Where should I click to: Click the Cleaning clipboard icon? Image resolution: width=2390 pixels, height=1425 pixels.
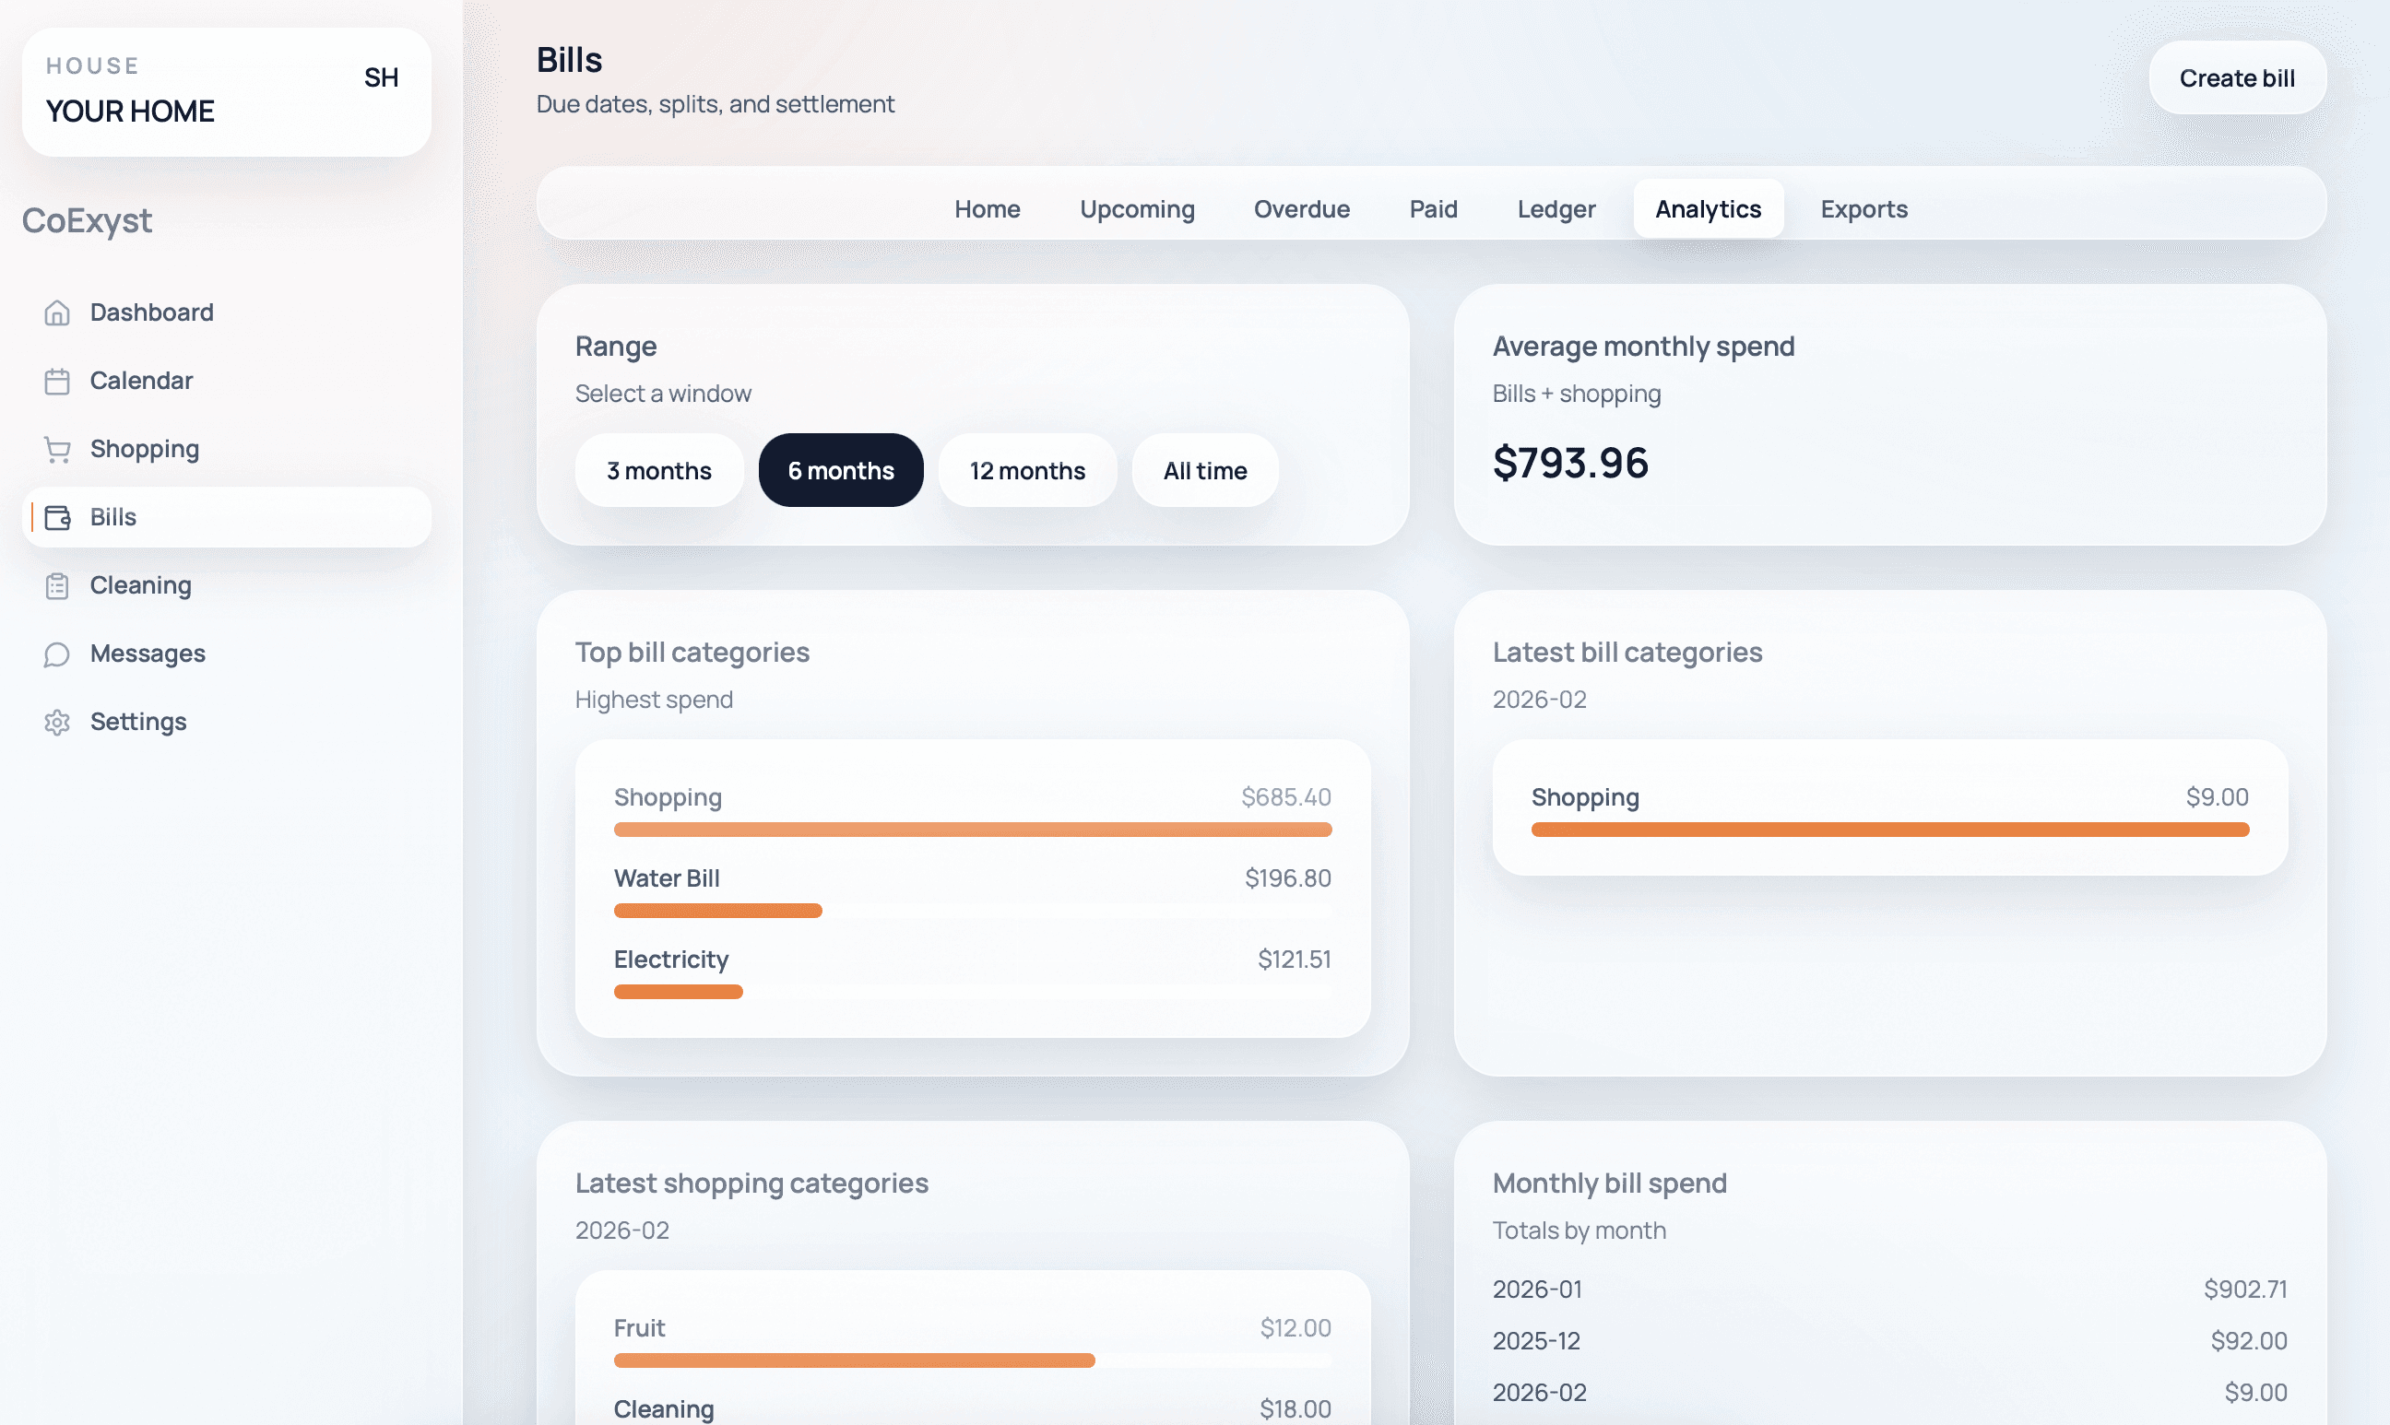[56, 585]
